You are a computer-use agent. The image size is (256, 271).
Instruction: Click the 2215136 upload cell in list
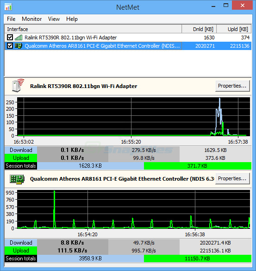pos(240,46)
